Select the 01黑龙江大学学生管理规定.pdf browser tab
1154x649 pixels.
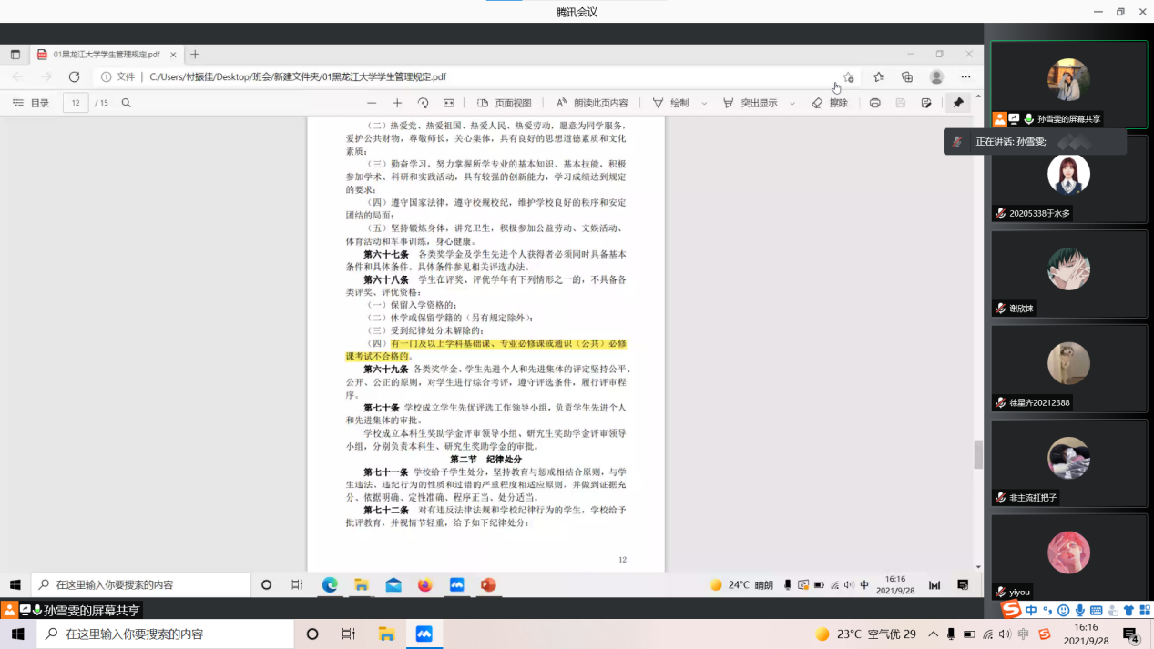point(107,55)
